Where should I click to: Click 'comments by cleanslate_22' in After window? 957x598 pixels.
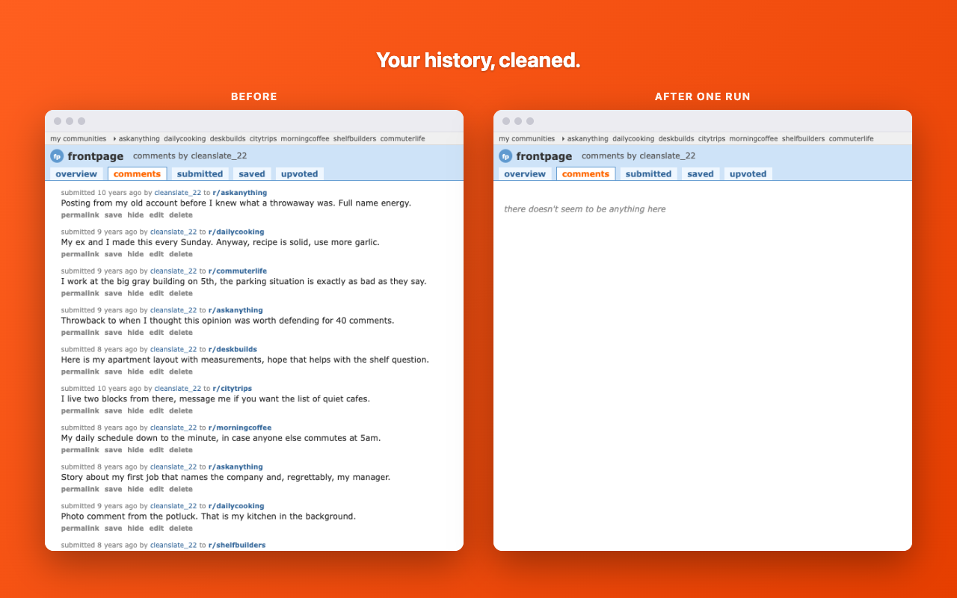pyautogui.click(x=638, y=156)
